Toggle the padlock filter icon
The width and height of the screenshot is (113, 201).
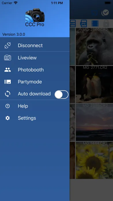coord(106,23)
